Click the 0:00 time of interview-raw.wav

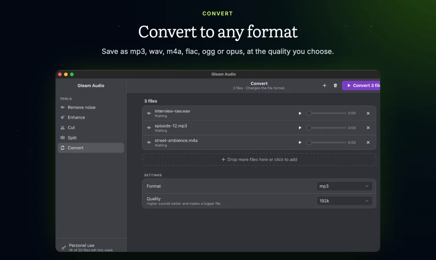click(352, 113)
